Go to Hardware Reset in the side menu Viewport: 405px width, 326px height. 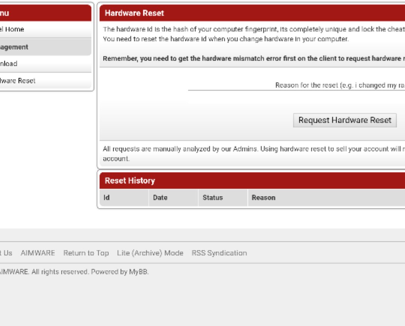pyautogui.click(x=45, y=81)
